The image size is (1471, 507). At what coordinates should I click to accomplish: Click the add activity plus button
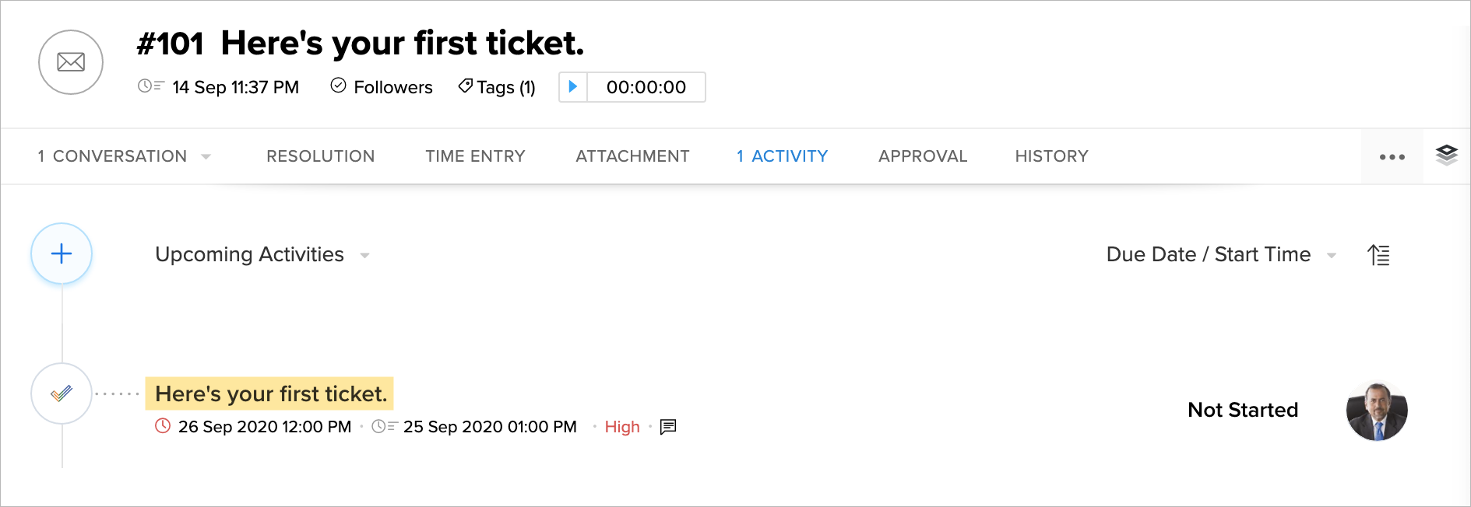62,253
